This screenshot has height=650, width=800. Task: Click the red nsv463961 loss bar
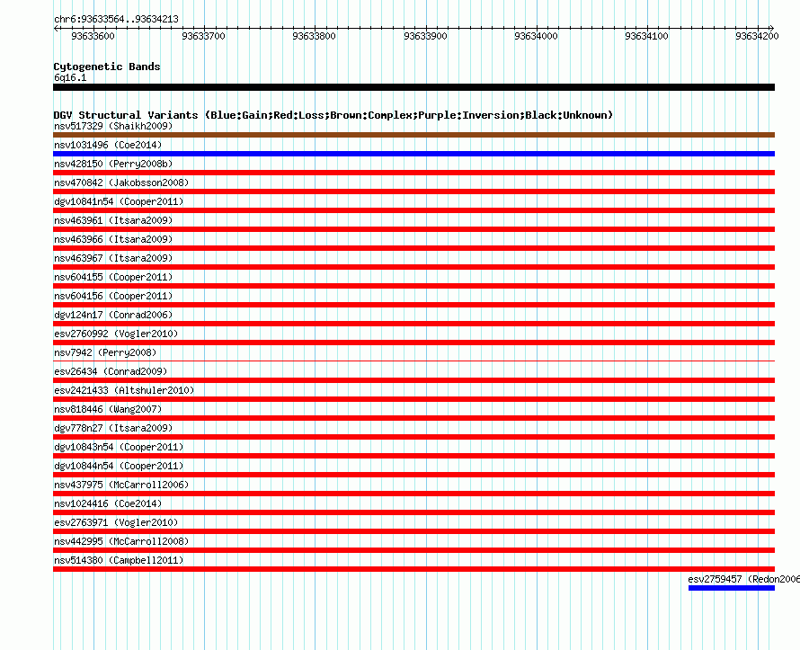[413, 229]
